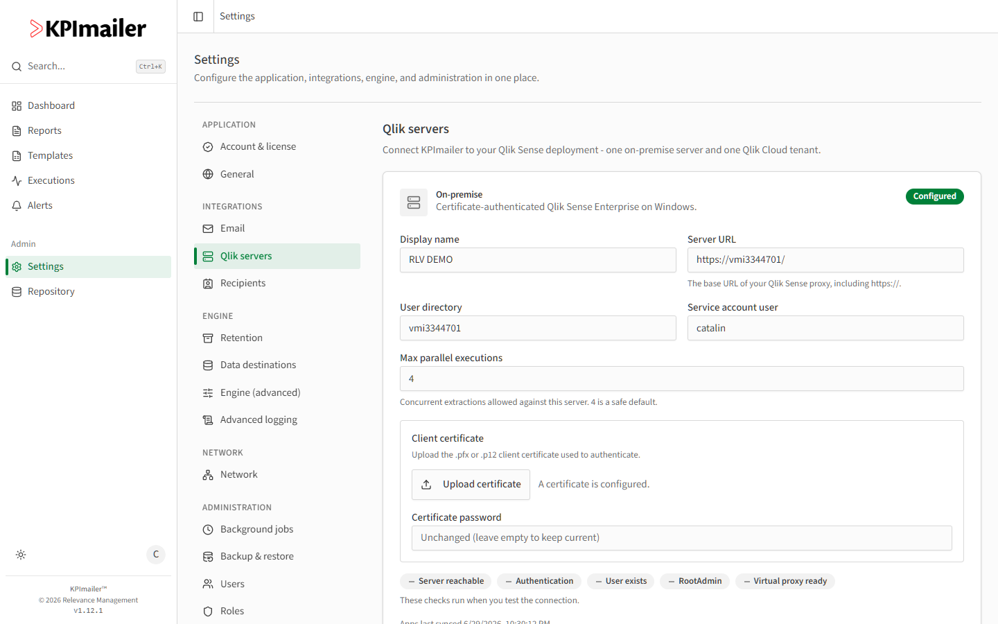
Task: Open the user avatar C menu
Action: click(156, 554)
